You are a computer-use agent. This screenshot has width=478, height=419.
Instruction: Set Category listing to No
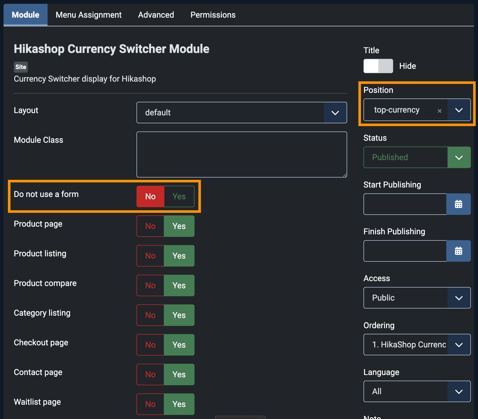pyautogui.click(x=150, y=315)
